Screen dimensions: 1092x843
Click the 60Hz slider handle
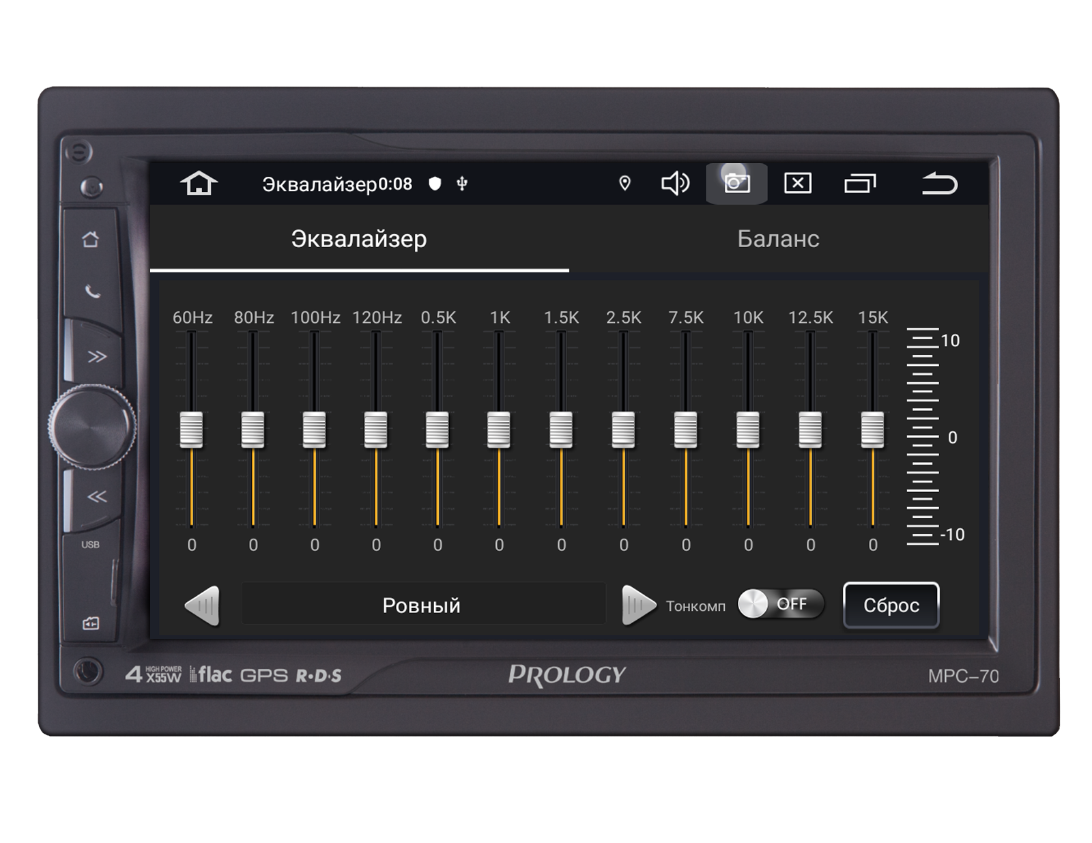tap(191, 430)
